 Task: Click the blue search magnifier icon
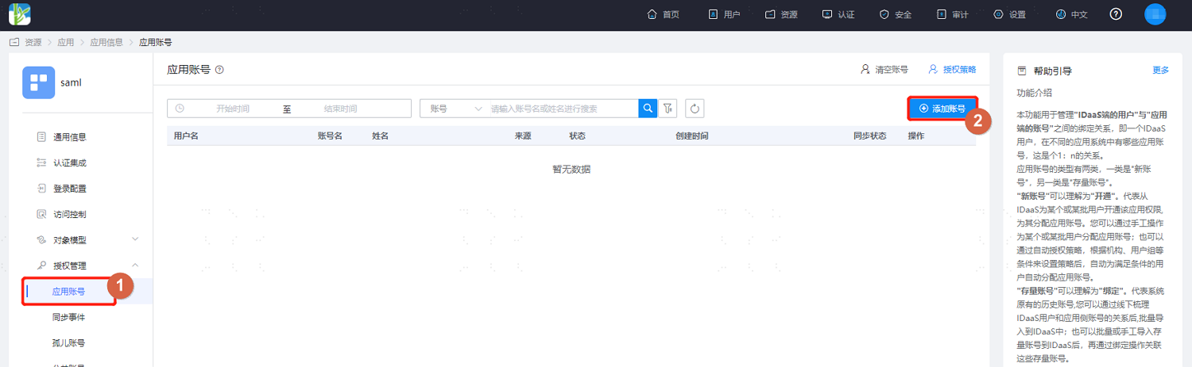pyautogui.click(x=648, y=109)
